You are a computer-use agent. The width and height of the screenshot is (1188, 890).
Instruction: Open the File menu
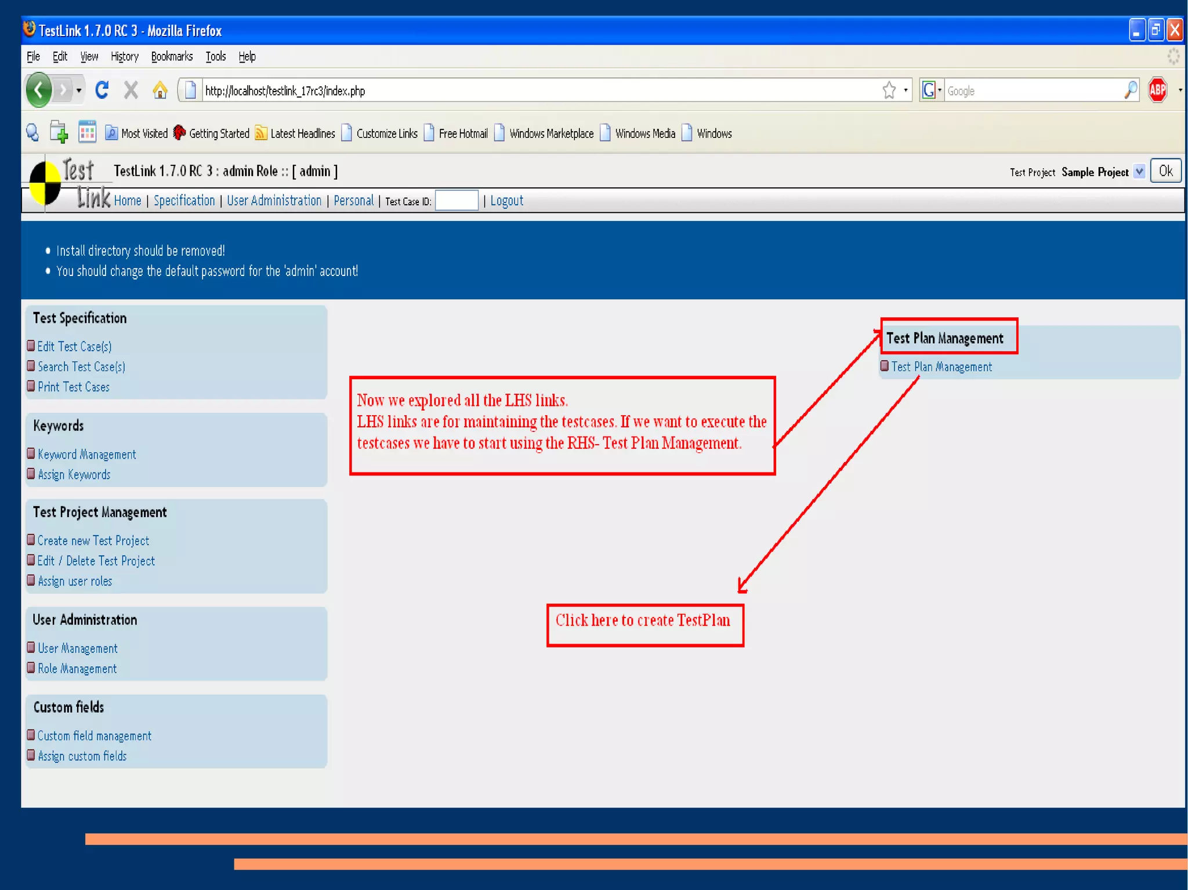(x=33, y=57)
